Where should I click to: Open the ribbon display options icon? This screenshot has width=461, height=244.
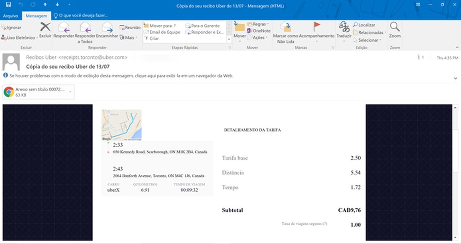coord(418,5)
